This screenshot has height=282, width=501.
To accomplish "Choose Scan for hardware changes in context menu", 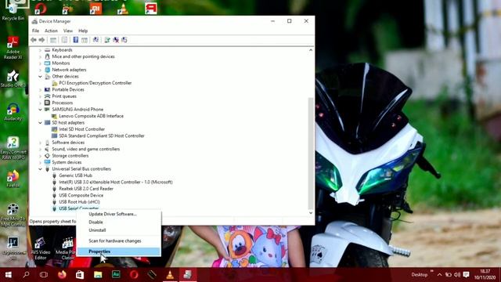I will (x=115, y=240).
